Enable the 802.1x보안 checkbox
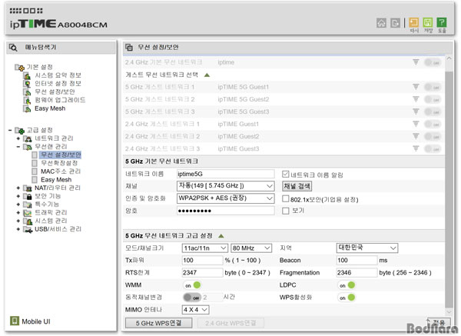The width and height of the screenshot is (461, 336). (x=285, y=199)
